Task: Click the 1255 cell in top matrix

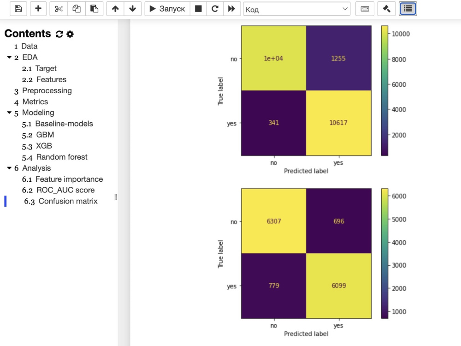Action: [x=338, y=58]
